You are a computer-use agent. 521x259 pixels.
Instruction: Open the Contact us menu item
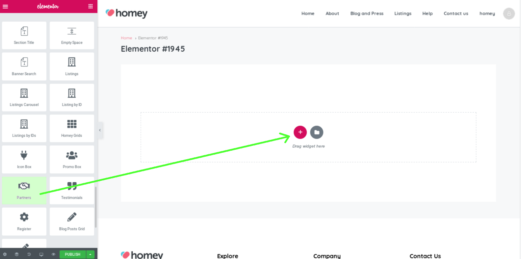click(456, 13)
